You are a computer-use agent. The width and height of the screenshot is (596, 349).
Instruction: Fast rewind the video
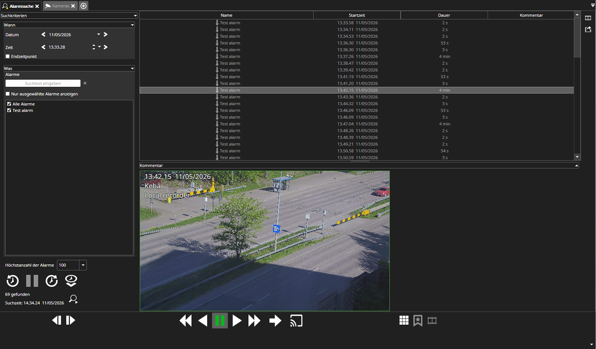pyautogui.click(x=185, y=321)
